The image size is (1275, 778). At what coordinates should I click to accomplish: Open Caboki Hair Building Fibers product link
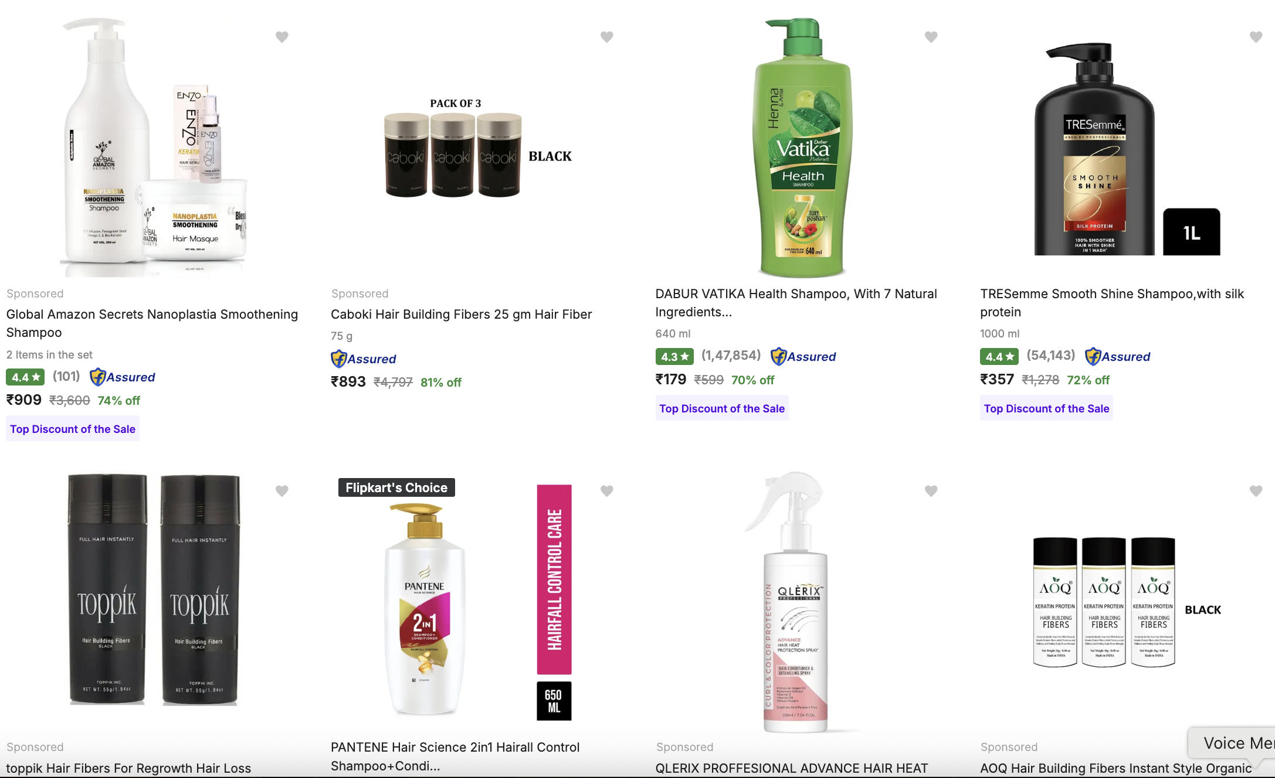[x=461, y=315]
